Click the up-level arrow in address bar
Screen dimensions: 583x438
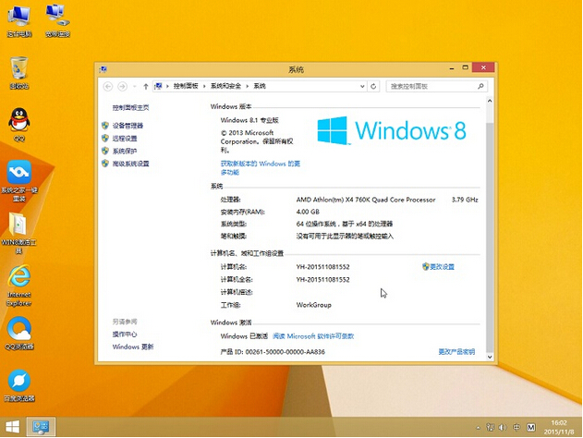[144, 86]
